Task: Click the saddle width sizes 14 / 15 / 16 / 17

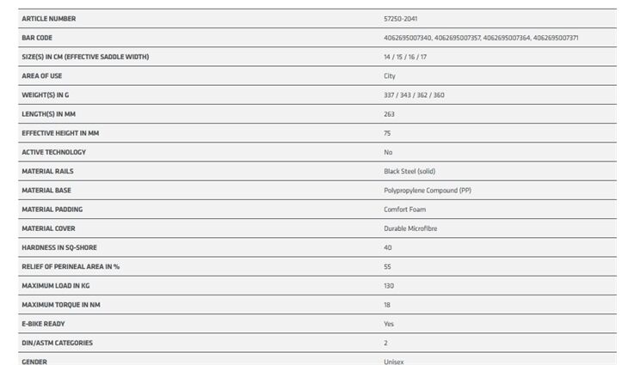Action: tap(405, 57)
